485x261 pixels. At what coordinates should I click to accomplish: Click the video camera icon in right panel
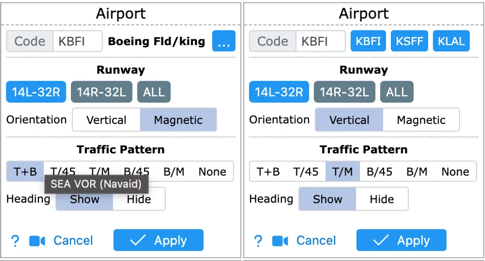pyautogui.click(x=280, y=241)
